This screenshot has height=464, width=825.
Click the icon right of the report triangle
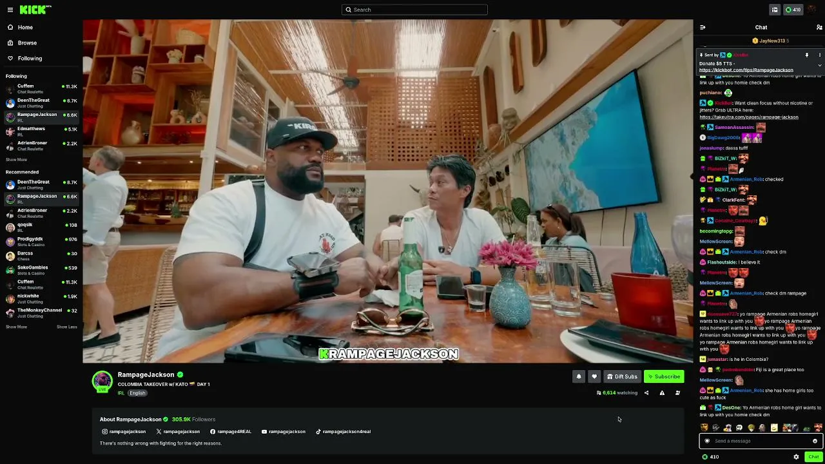click(677, 392)
